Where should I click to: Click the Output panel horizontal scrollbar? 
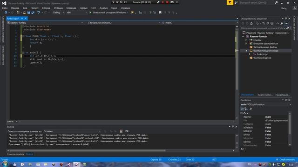[121, 150]
